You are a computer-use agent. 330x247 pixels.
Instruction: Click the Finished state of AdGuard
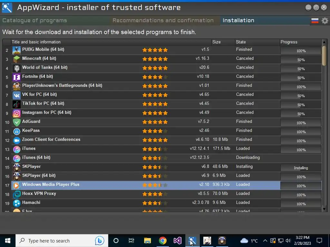click(x=244, y=121)
